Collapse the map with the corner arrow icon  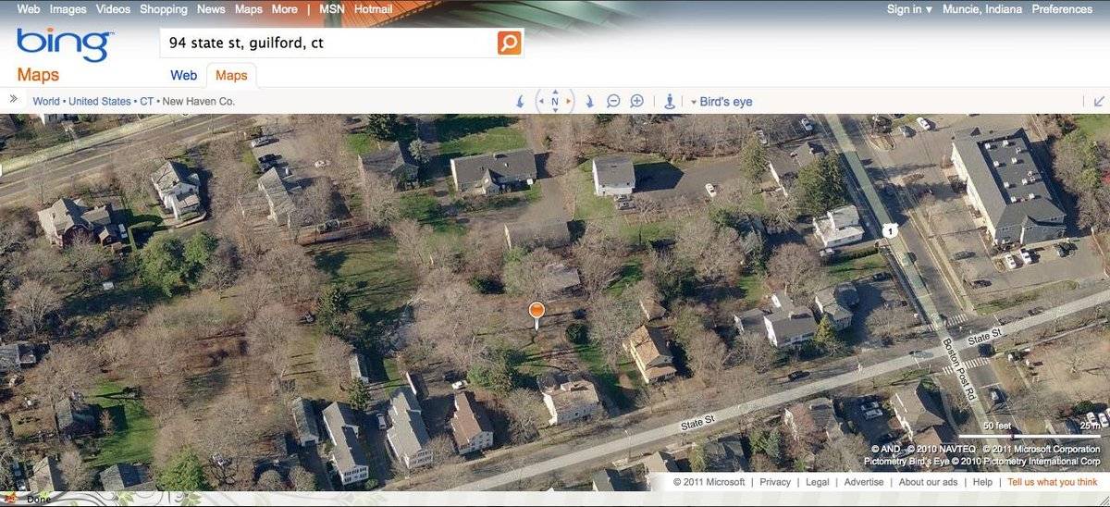pos(1099,101)
